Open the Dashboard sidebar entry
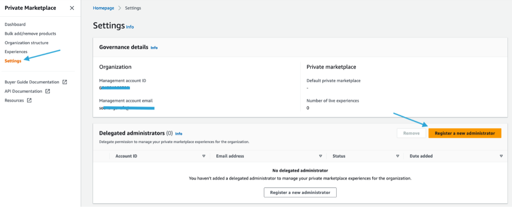 [15, 24]
